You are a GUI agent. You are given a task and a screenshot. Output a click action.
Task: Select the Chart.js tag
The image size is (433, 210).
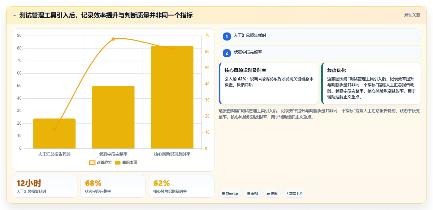230,193
